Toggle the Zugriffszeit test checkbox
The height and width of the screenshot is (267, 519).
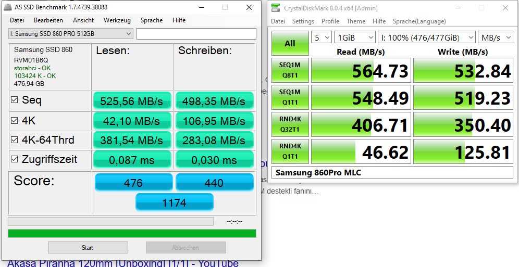click(x=14, y=159)
